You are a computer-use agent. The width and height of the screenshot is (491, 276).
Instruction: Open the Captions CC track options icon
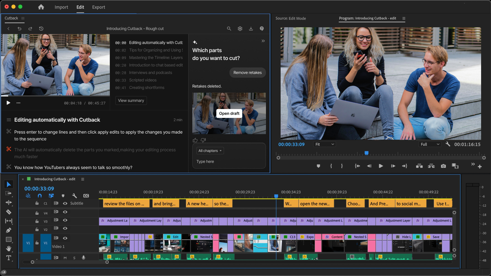coord(86,195)
